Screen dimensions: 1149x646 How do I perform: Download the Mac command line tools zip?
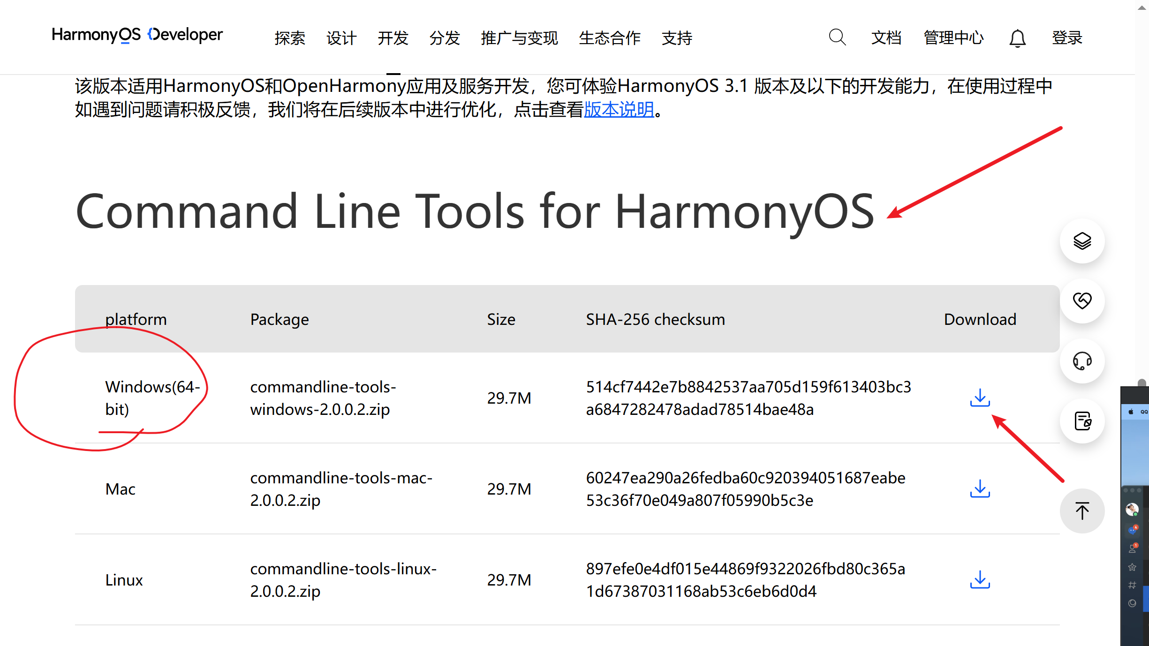coord(980,488)
